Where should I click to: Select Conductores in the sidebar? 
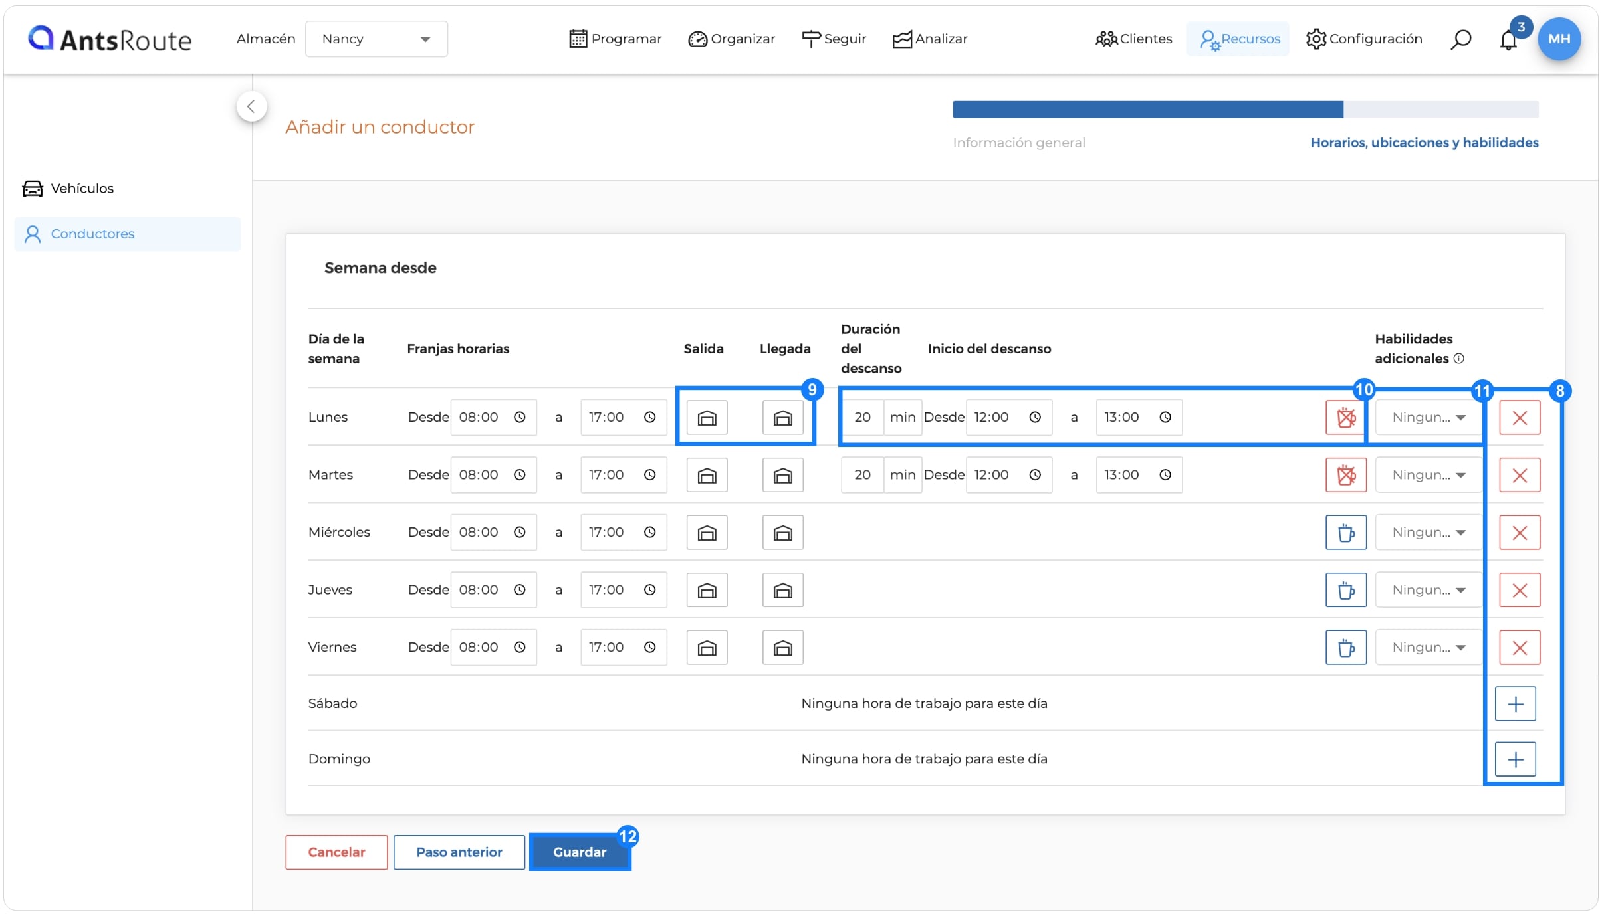click(x=128, y=234)
